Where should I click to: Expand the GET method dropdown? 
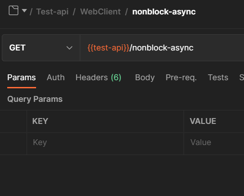(x=41, y=48)
